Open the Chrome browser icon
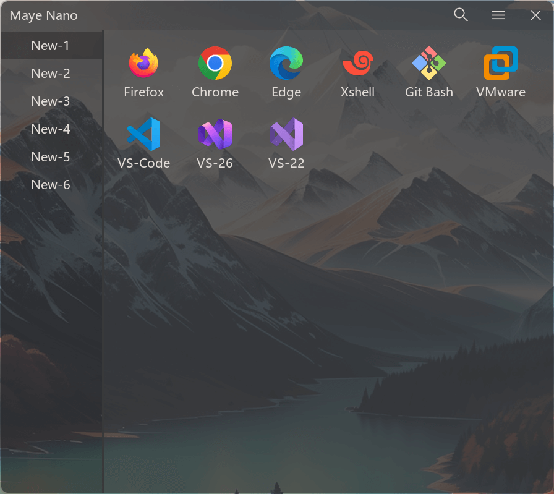The width and height of the screenshot is (554, 494). tap(215, 64)
